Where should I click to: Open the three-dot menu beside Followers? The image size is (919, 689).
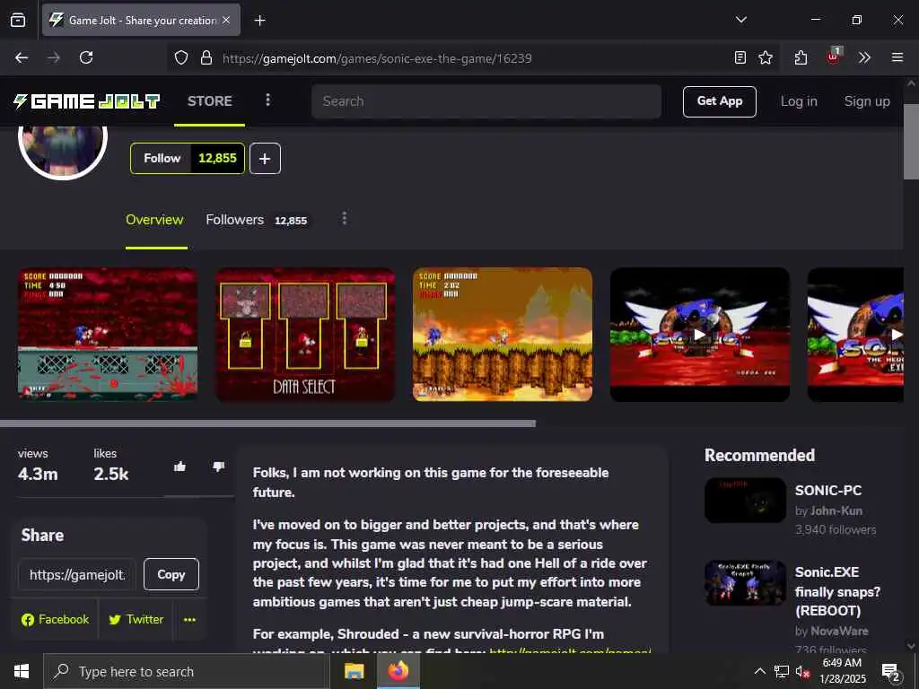click(344, 219)
